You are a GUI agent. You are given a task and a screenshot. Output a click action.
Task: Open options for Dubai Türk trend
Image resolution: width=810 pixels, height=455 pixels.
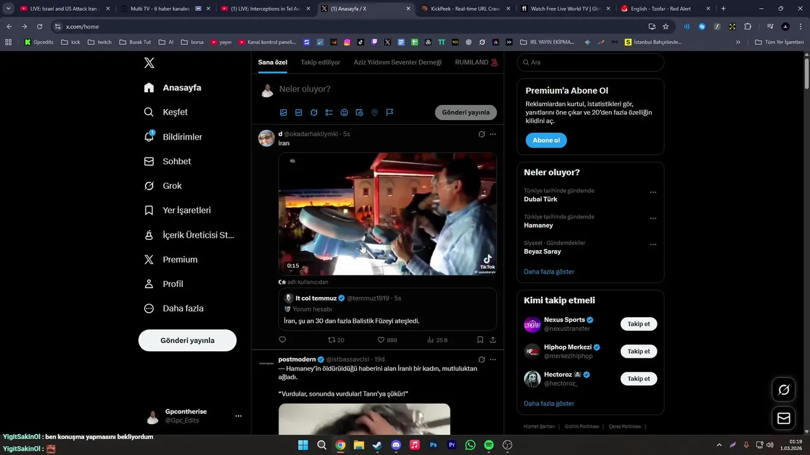653,193
